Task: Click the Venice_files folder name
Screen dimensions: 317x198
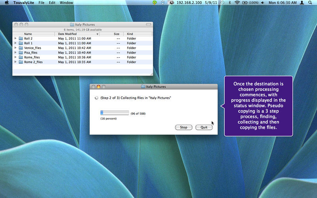Action: point(32,48)
